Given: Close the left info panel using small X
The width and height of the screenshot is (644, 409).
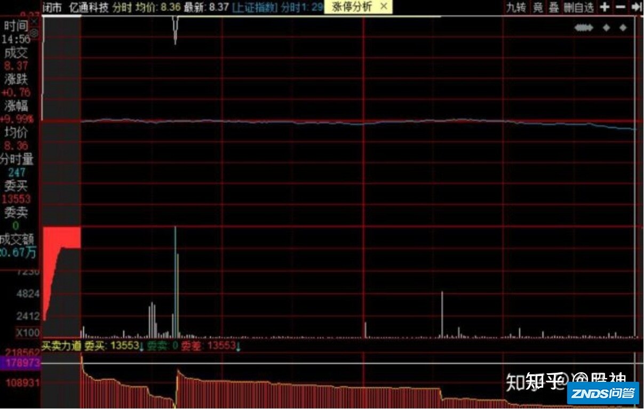Looking at the screenshot, I should click(34, 22).
